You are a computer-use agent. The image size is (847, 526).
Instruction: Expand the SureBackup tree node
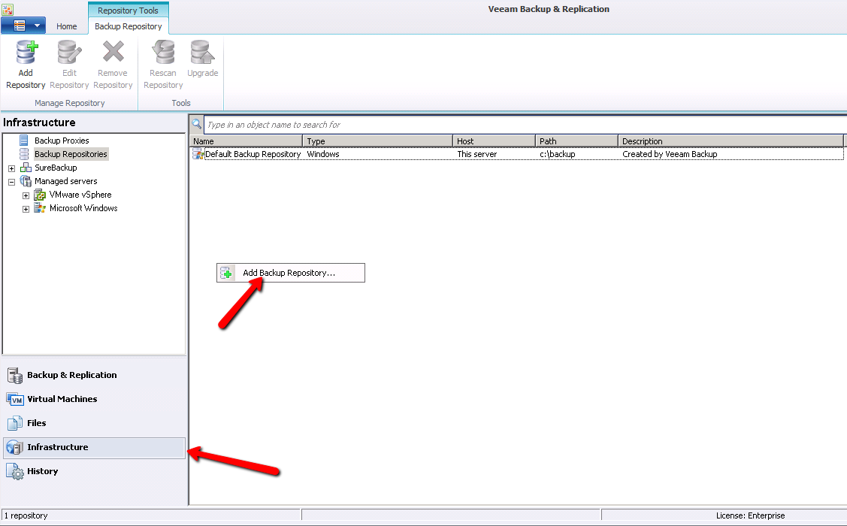tap(11, 168)
